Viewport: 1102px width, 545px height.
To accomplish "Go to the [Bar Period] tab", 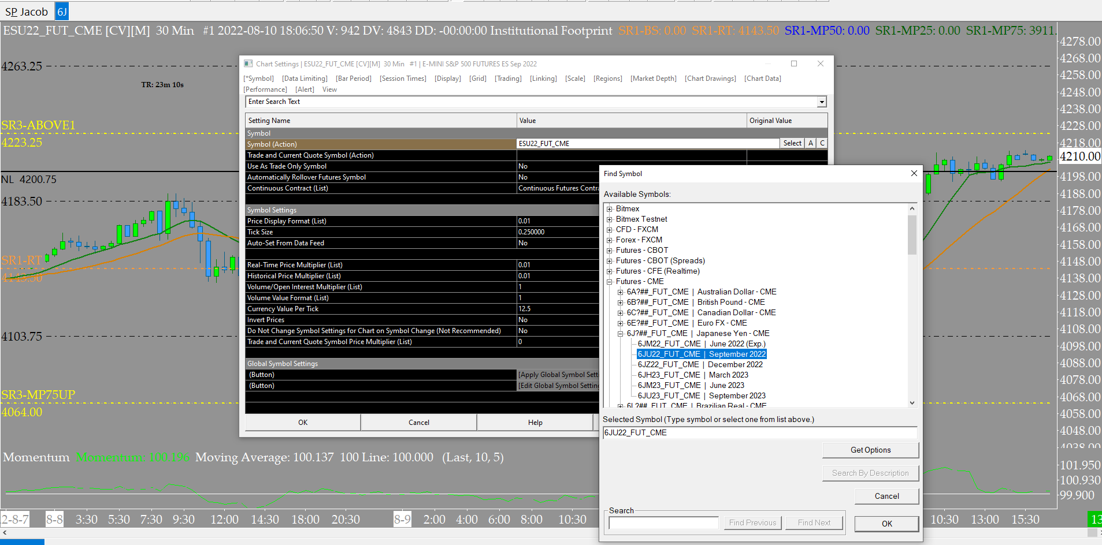I will tap(354, 79).
